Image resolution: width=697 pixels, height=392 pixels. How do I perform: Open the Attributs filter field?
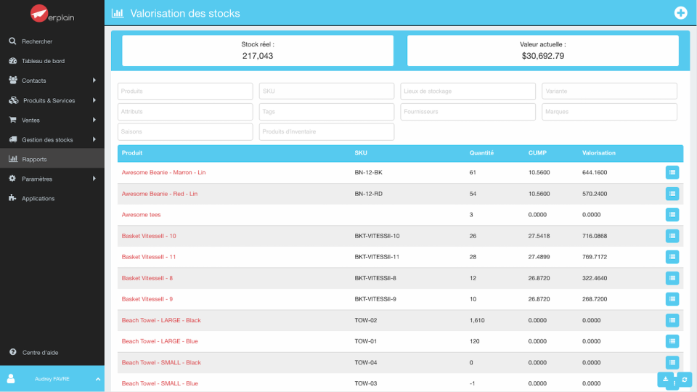click(x=185, y=112)
